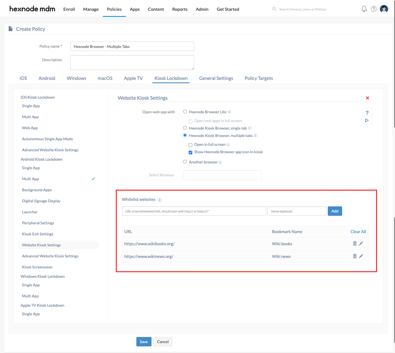Open Digital Signage Display settings
Viewport: 395px width, 353px height.
[x=41, y=201]
